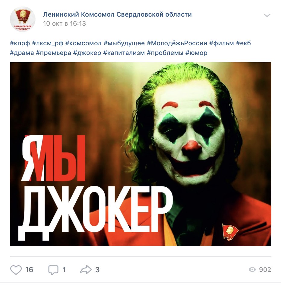Open comments via speech bubble icon
This screenshot has height=287, width=281.
pyautogui.click(x=53, y=270)
